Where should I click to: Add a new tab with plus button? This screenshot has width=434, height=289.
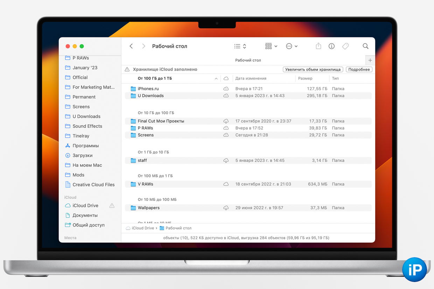370,60
